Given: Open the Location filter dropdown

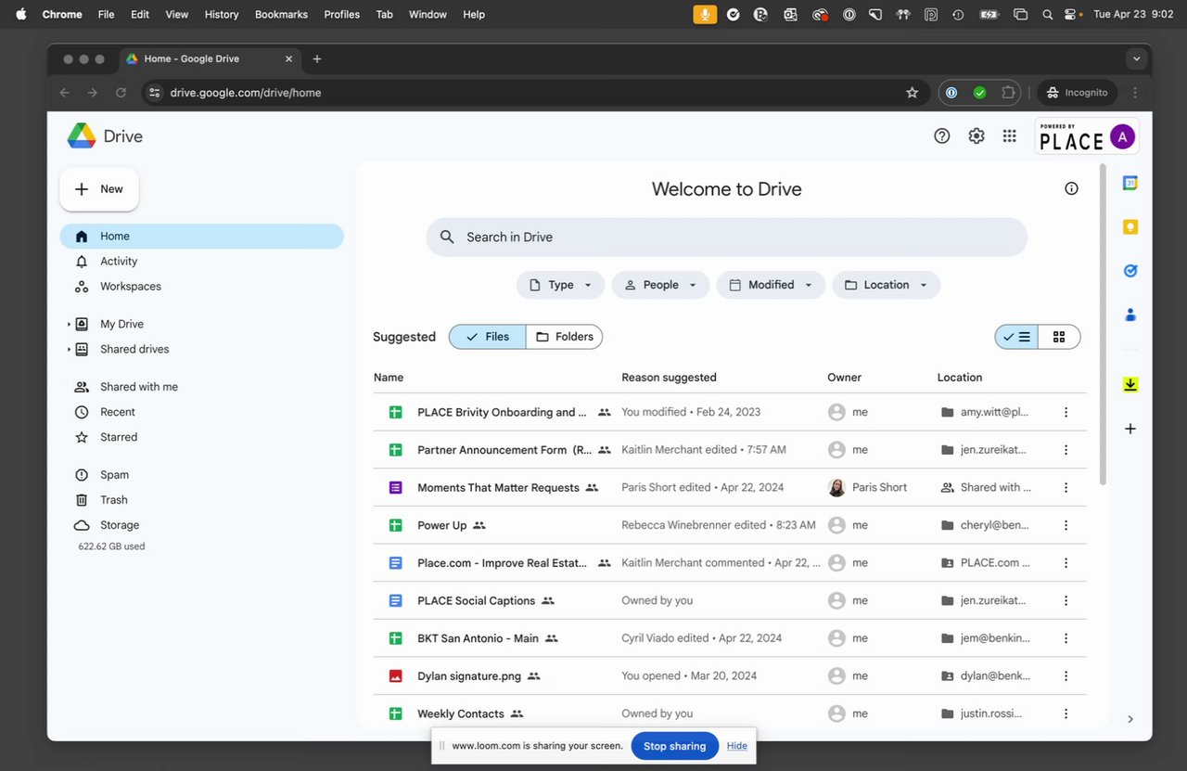Looking at the screenshot, I should (x=886, y=285).
